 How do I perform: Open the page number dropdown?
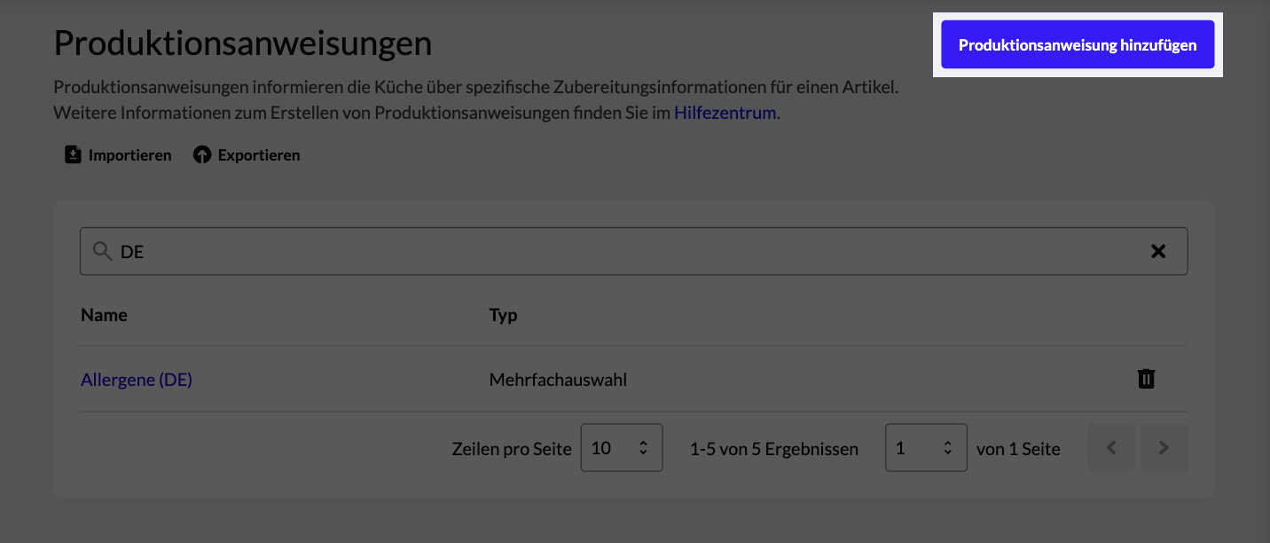point(926,448)
